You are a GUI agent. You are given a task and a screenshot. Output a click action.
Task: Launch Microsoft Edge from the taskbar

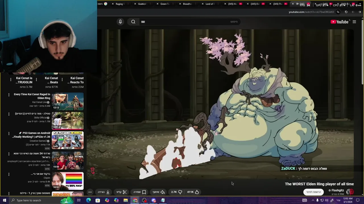point(88,200)
